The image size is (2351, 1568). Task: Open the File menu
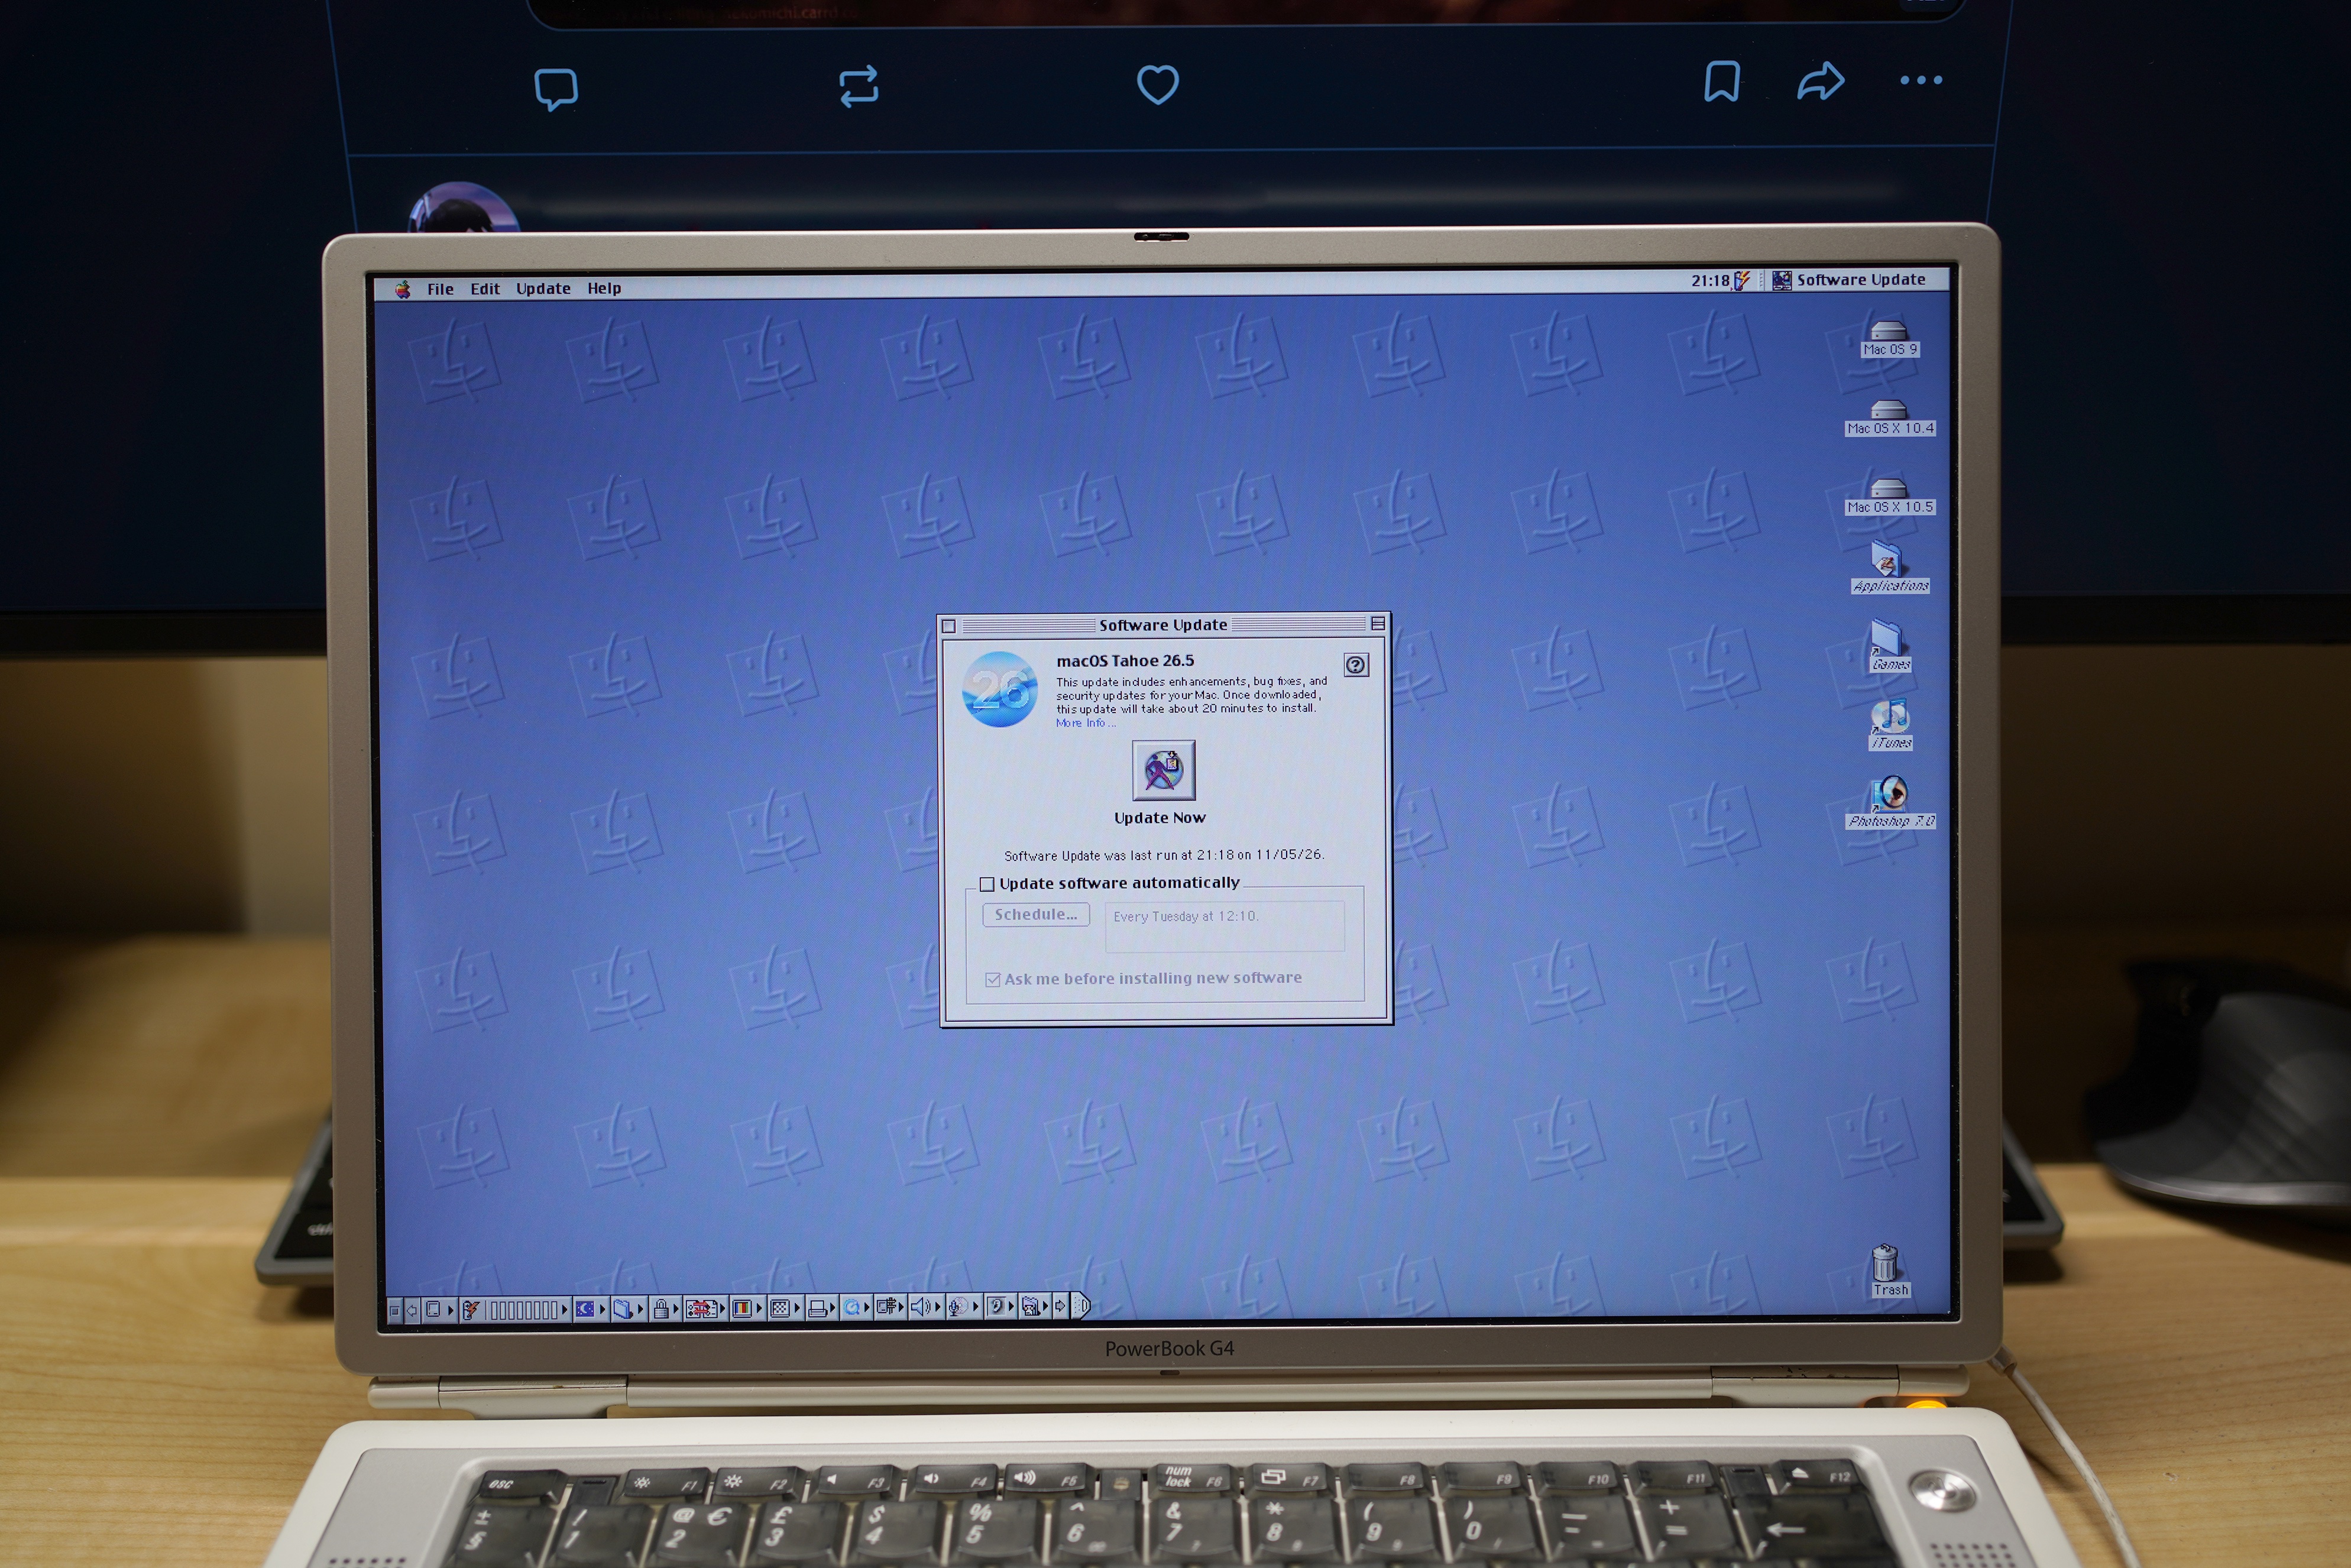[440, 289]
